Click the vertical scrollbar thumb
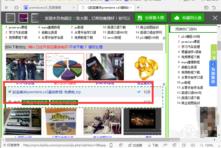 point(219,46)
